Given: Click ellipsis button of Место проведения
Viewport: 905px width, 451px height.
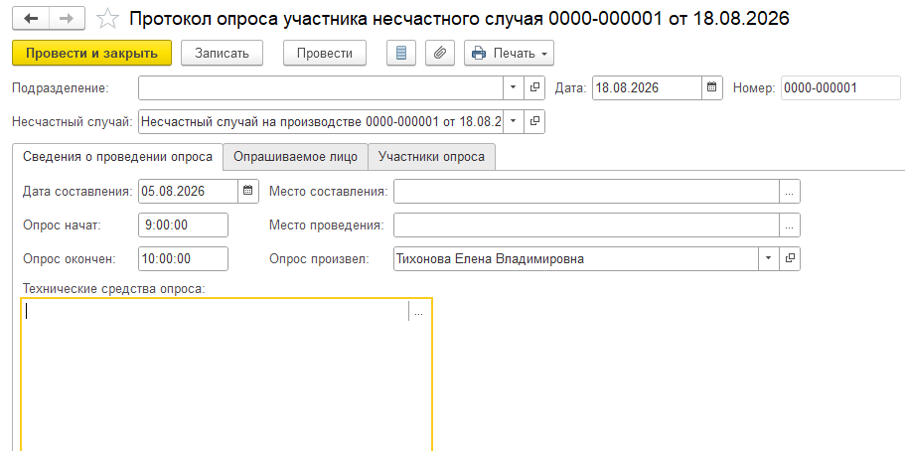Looking at the screenshot, I should 790,225.
